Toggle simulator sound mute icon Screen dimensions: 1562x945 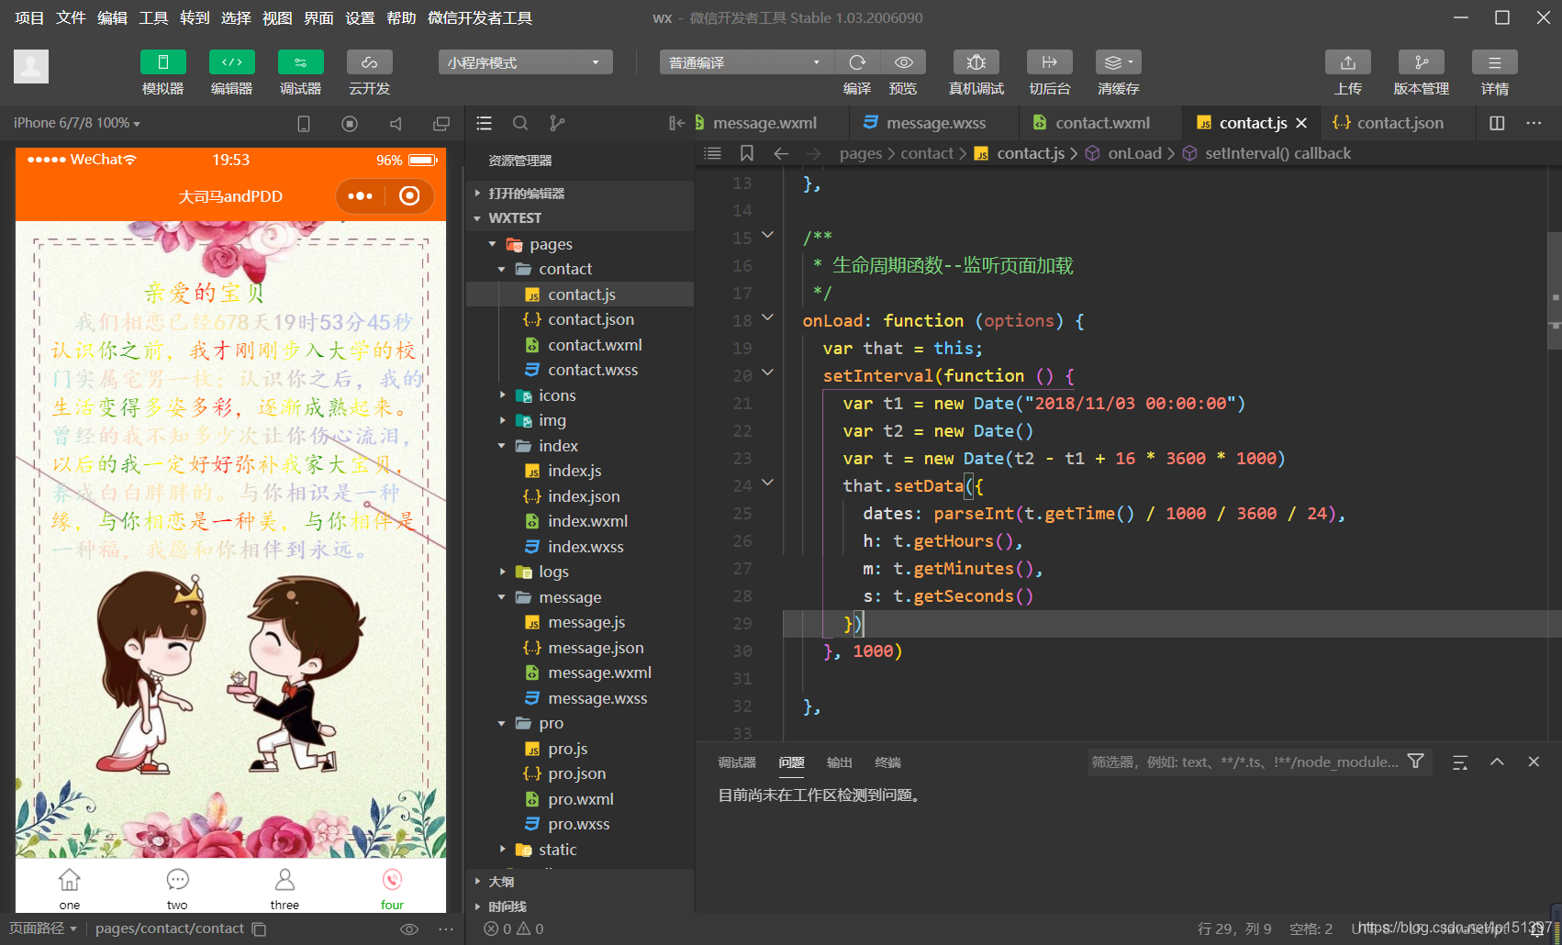396,123
